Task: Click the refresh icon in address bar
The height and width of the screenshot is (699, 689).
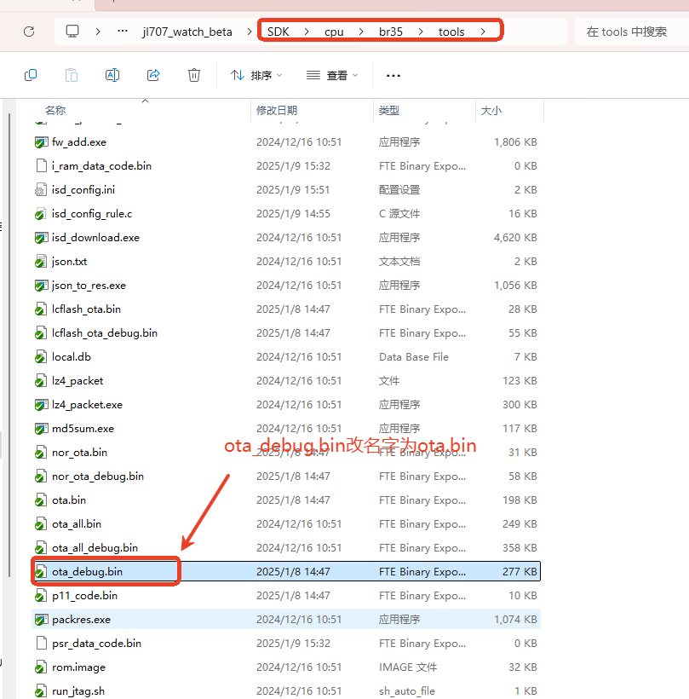Action: tap(29, 32)
